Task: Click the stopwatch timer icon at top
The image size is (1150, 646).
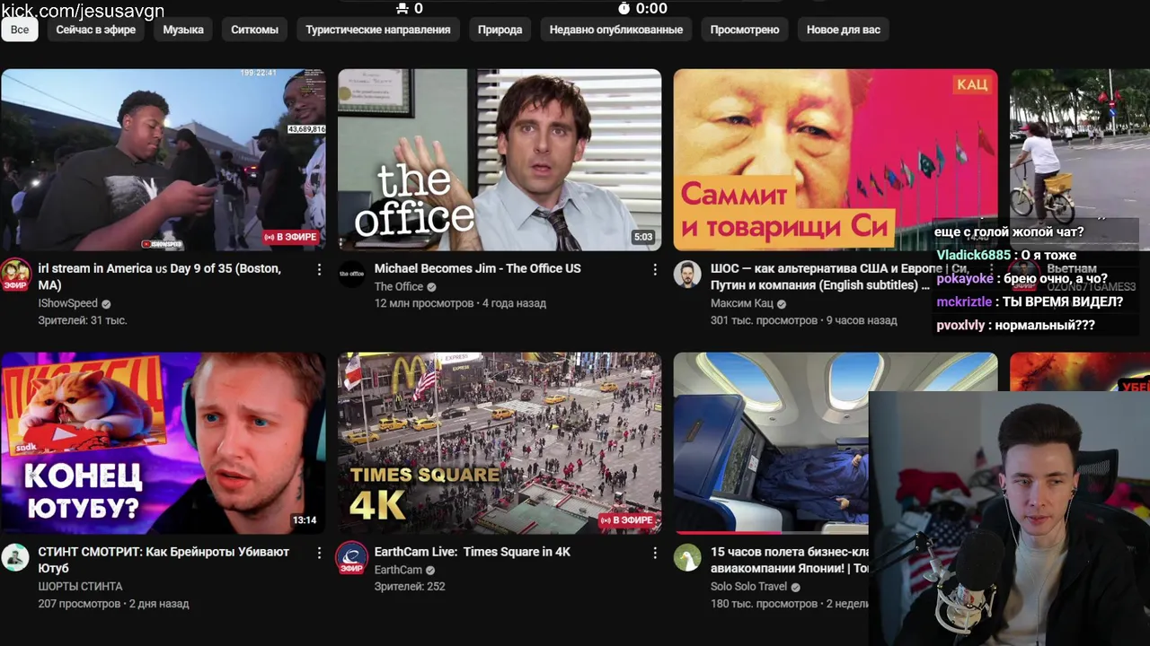Action: point(624,8)
